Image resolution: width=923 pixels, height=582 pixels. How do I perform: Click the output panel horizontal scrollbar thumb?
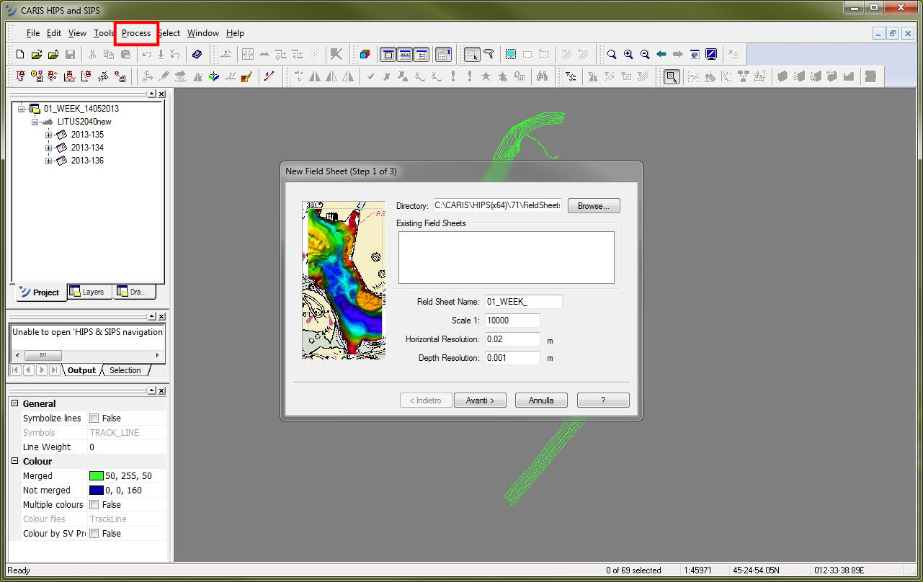[x=43, y=356]
